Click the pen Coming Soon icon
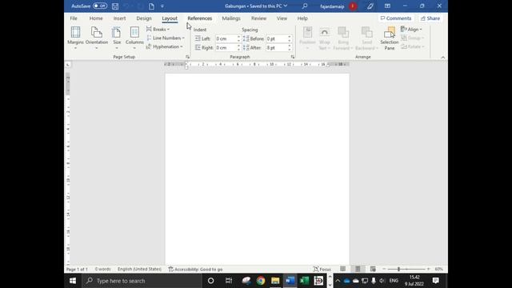 tap(370, 6)
